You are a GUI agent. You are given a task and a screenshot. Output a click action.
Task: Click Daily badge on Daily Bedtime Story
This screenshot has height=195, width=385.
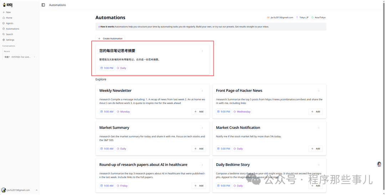[x=238, y=185]
